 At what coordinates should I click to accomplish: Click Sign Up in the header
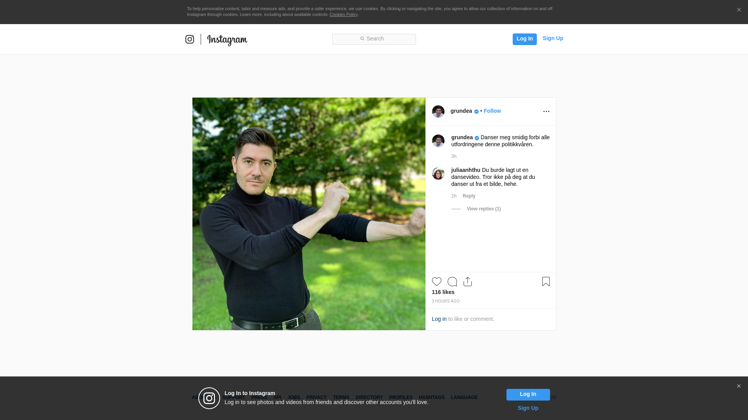pyautogui.click(x=552, y=38)
